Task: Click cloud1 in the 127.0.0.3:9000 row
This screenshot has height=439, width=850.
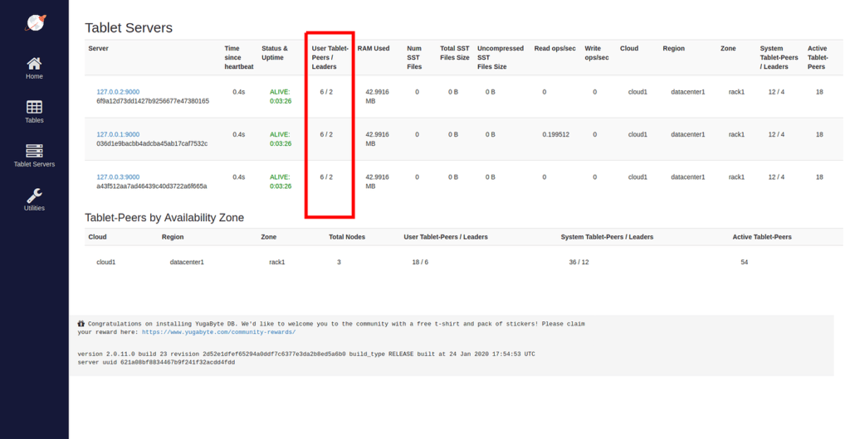Action: (x=637, y=177)
